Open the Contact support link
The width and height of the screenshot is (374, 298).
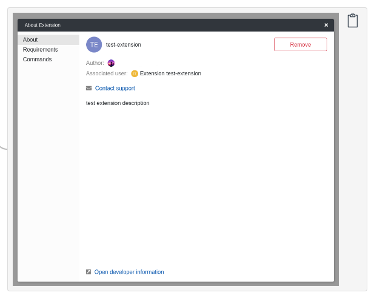pyautogui.click(x=115, y=89)
